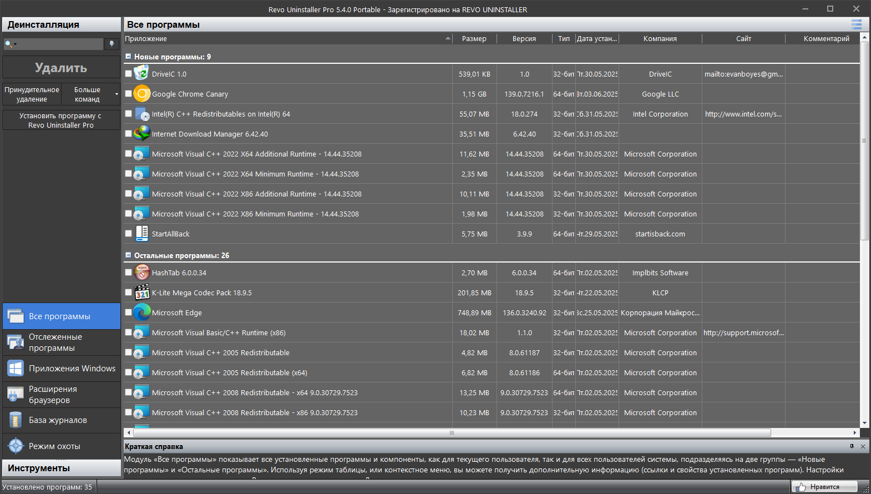Click the horizontal scrollbar thumb
Image resolution: width=871 pixels, height=494 pixels.
tap(452, 432)
